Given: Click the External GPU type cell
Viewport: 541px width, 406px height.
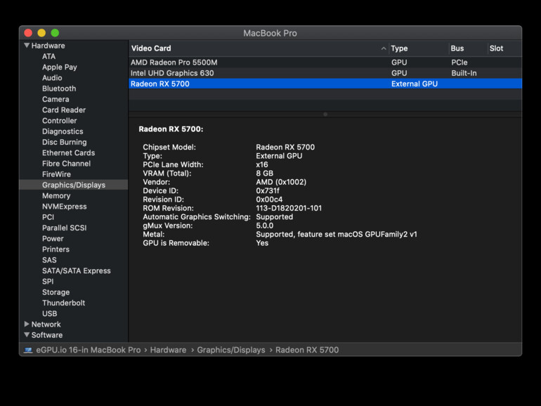Looking at the screenshot, I should click(x=414, y=84).
